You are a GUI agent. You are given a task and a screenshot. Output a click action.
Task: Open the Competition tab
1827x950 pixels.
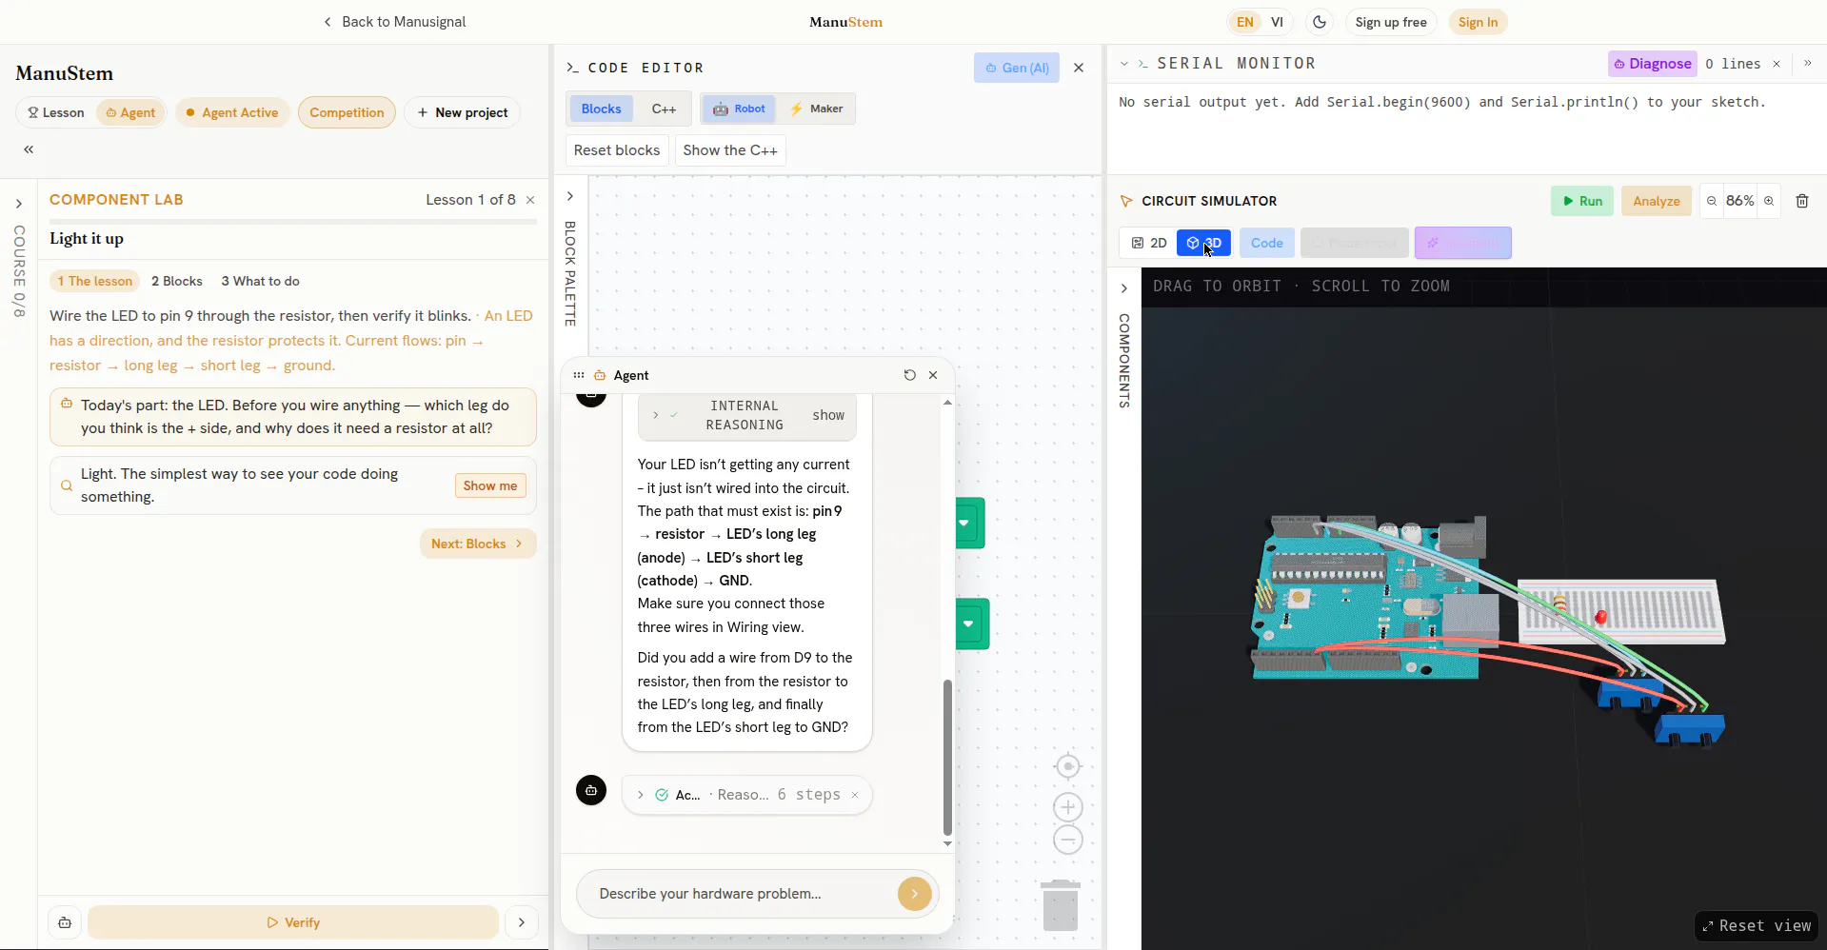[347, 112]
